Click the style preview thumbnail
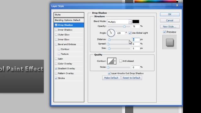 coord(170,42)
